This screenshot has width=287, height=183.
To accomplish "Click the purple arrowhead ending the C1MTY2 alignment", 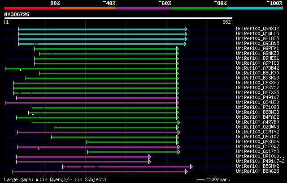I will pos(179,133).
